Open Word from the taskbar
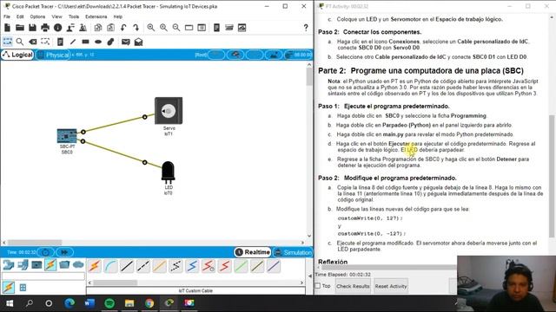Image resolution: width=556 pixels, height=312 pixels. tap(89, 303)
